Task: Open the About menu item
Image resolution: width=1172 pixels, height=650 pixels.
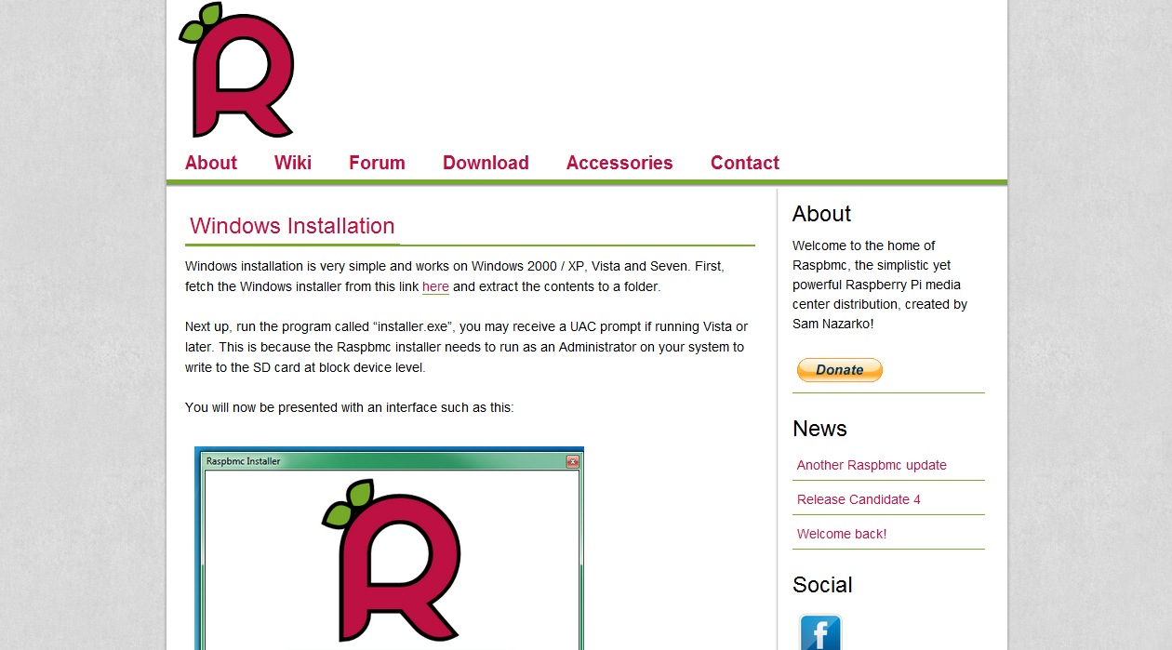Action: click(x=211, y=163)
